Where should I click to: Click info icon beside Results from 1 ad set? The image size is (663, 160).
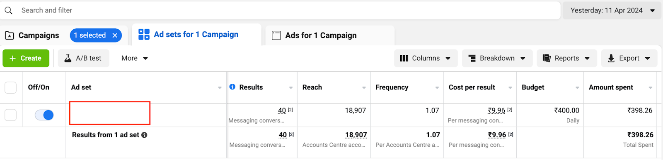pos(144,135)
